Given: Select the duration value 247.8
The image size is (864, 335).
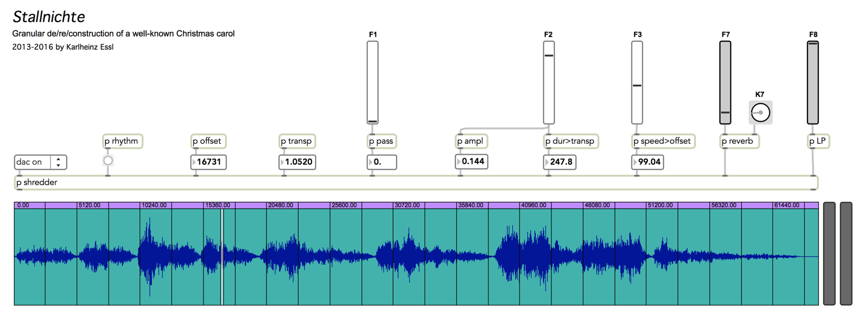Looking at the screenshot, I should (560, 162).
